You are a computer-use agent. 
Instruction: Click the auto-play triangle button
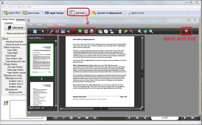(x=129, y=118)
